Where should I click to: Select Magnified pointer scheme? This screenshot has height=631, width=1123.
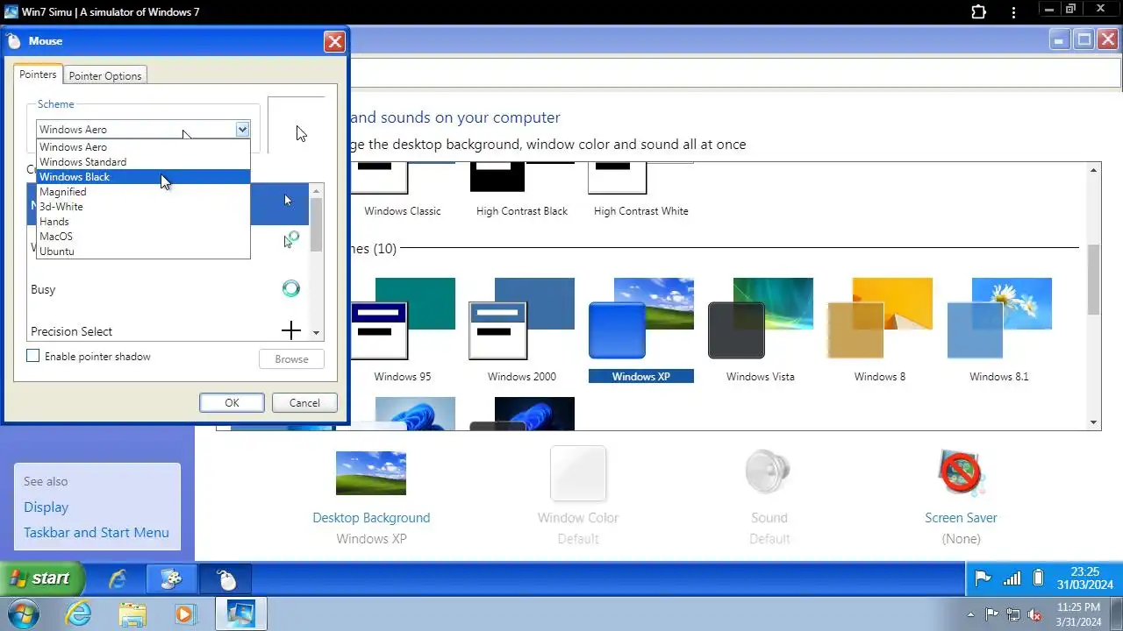pyautogui.click(x=143, y=192)
